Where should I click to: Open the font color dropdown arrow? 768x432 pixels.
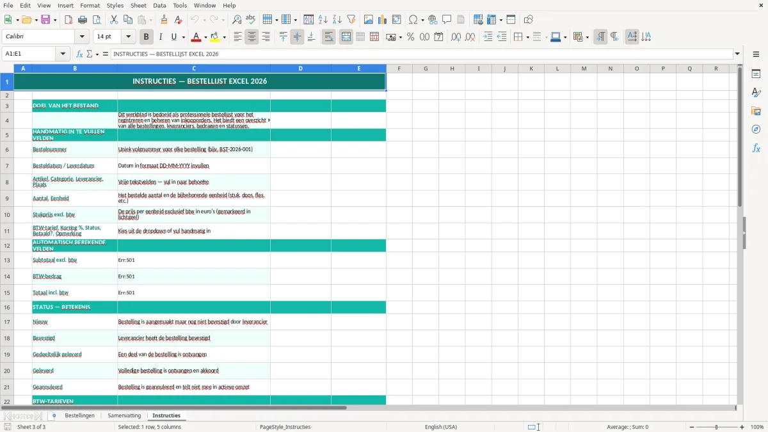206,37
